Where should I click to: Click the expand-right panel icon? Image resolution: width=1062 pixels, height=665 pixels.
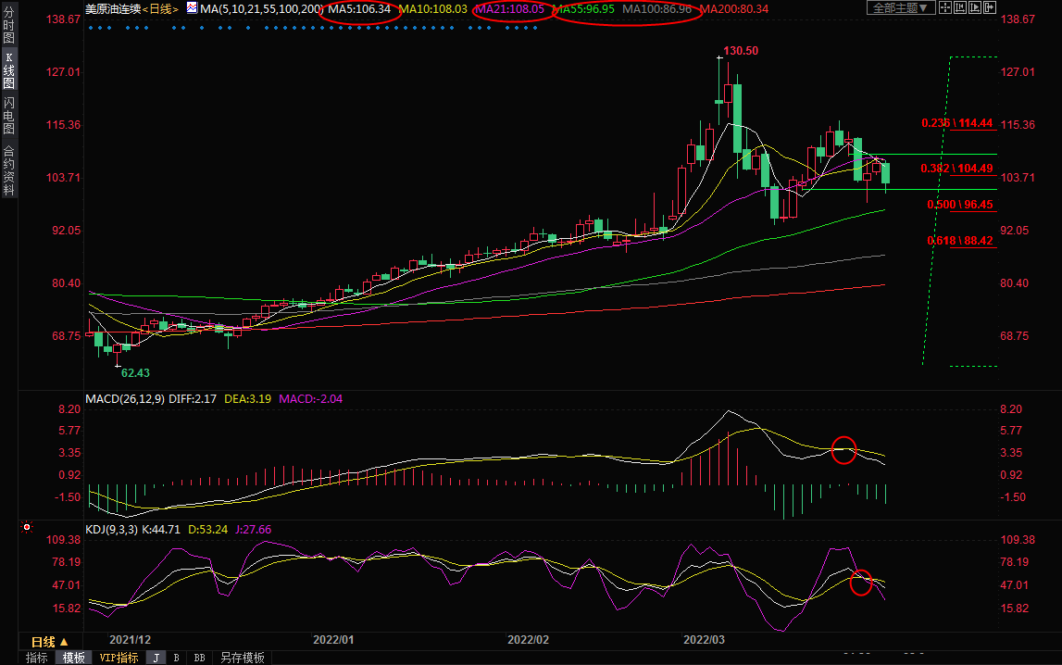(991, 7)
